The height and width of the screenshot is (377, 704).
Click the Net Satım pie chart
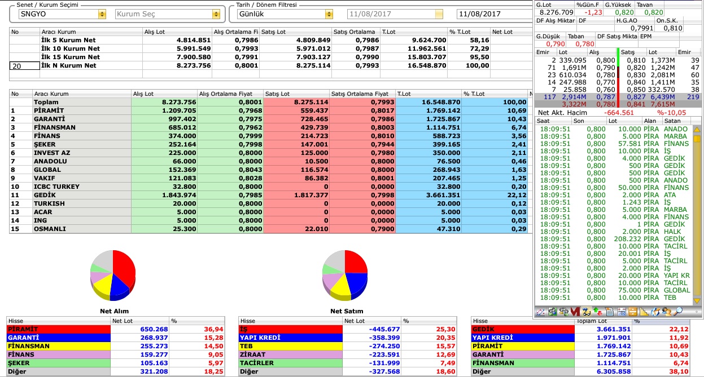point(345,275)
